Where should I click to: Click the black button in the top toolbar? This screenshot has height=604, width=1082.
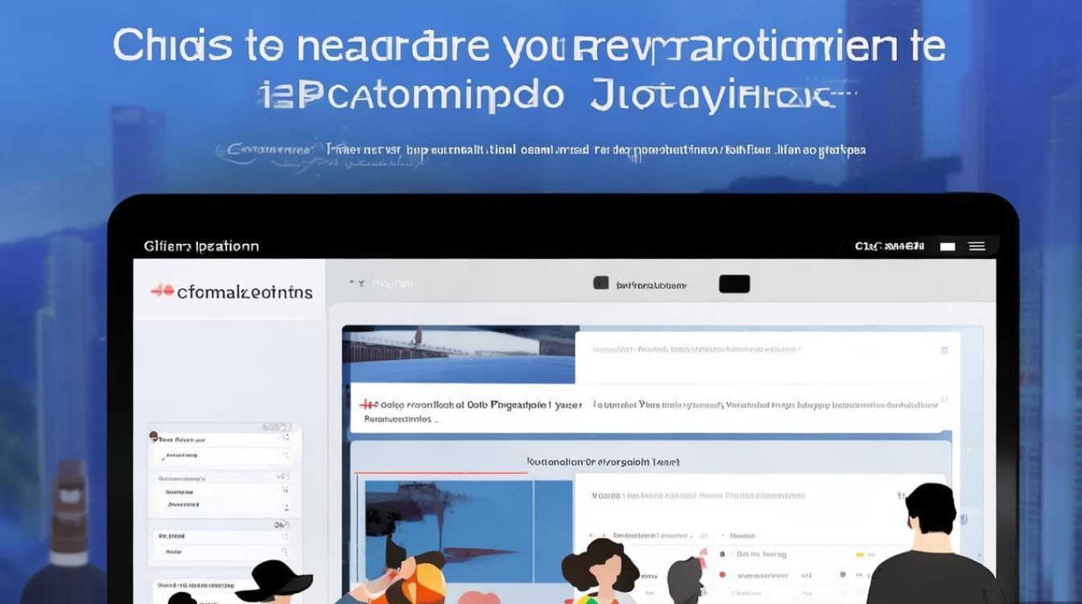pos(734,283)
